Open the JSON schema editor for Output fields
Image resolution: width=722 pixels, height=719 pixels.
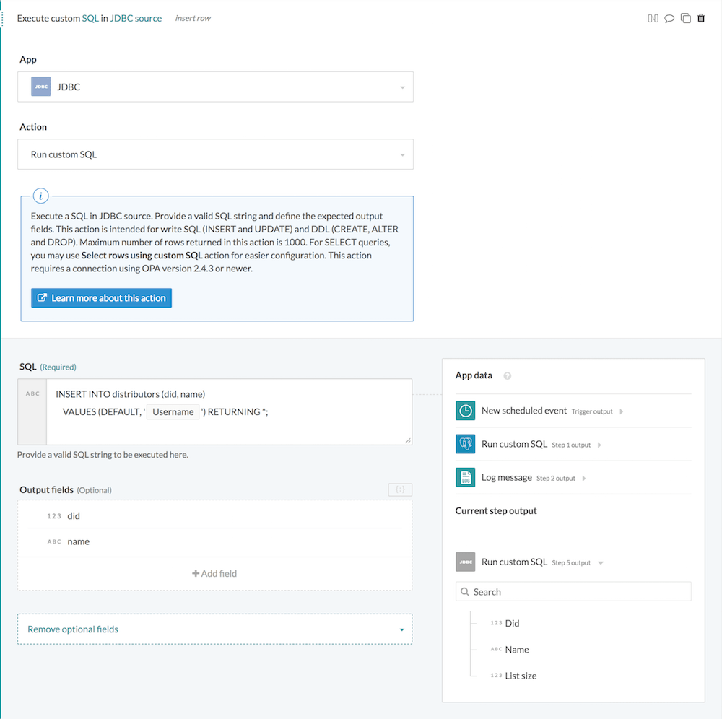point(400,489)
